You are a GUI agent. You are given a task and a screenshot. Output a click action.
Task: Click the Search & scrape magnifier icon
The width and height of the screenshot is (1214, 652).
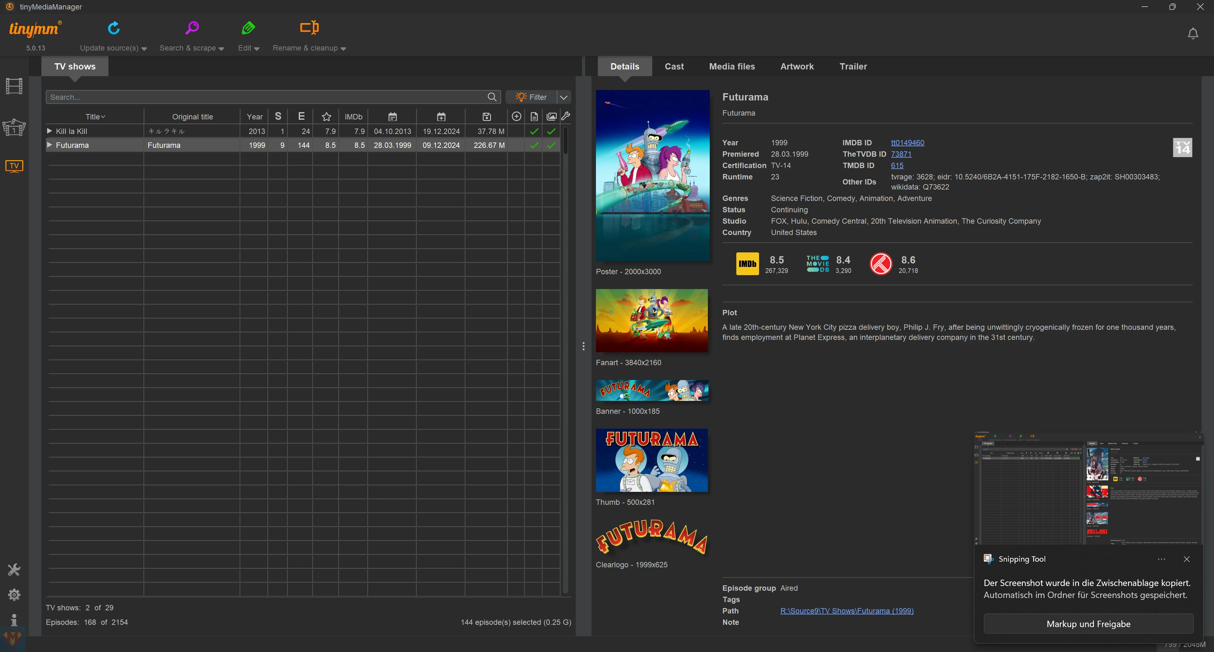192,28
